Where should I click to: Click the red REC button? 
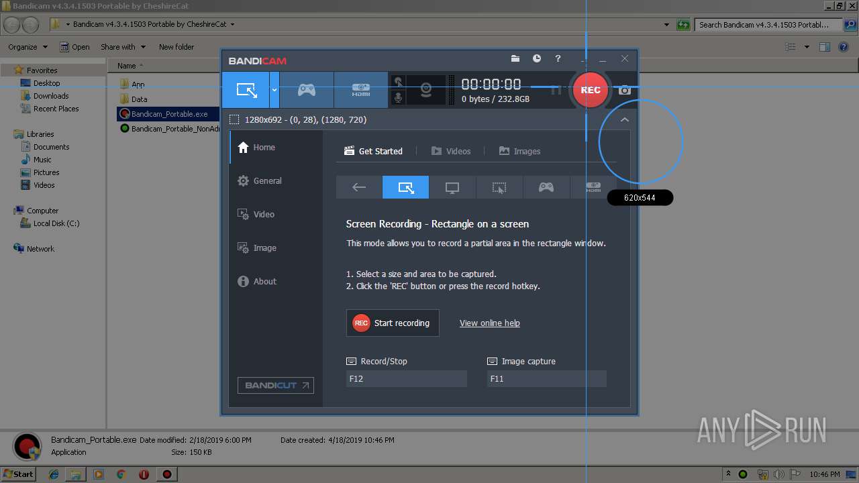coord(591,90)
